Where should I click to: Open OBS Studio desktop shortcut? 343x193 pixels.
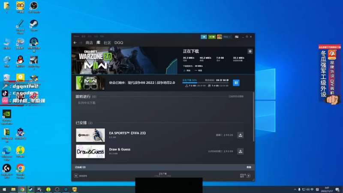click(34, 7)
